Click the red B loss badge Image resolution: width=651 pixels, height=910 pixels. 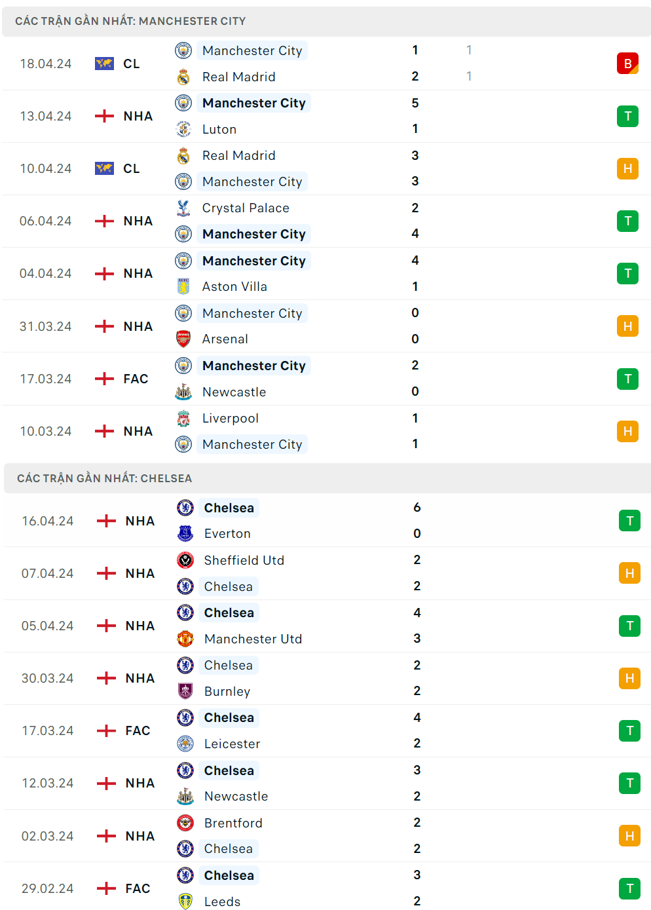click(x=627, y=64)
